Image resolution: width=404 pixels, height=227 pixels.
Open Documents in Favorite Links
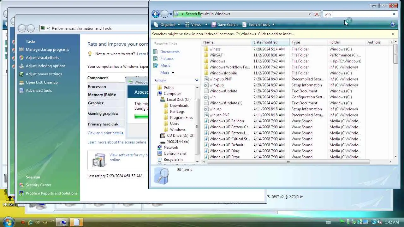tap(170, 52)
